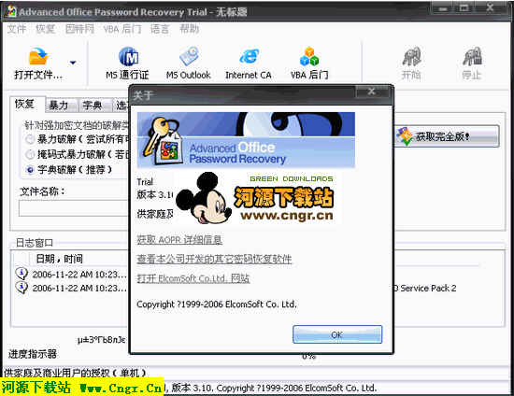Open the other password recovery software link

coord(214,259)
